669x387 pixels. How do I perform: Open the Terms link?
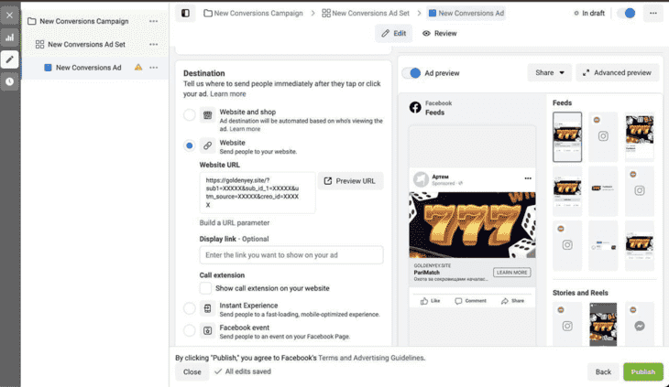coord(328,358)
